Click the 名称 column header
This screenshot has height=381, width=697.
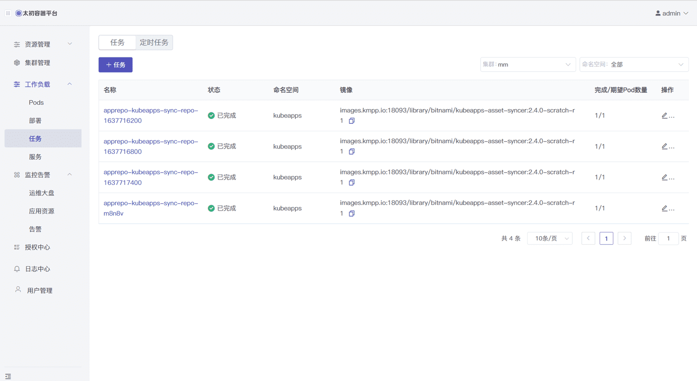pos(110,90)
